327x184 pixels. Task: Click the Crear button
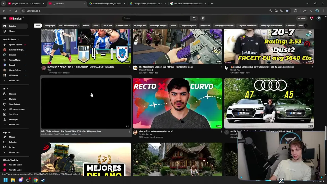(x=302, y=18)
